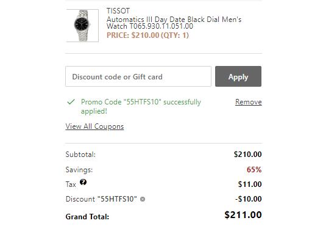Click the PRICE $210.00 quantity line

pos(147,35)
